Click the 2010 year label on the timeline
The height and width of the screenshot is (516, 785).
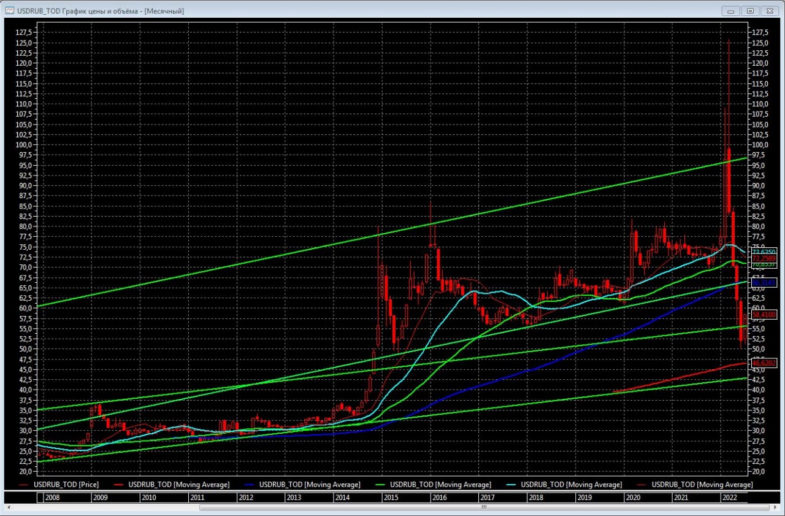[x=148, y=498]
